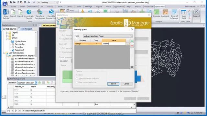
Task: Select Roads.kml in the data tree
Action: pos(19,50)
